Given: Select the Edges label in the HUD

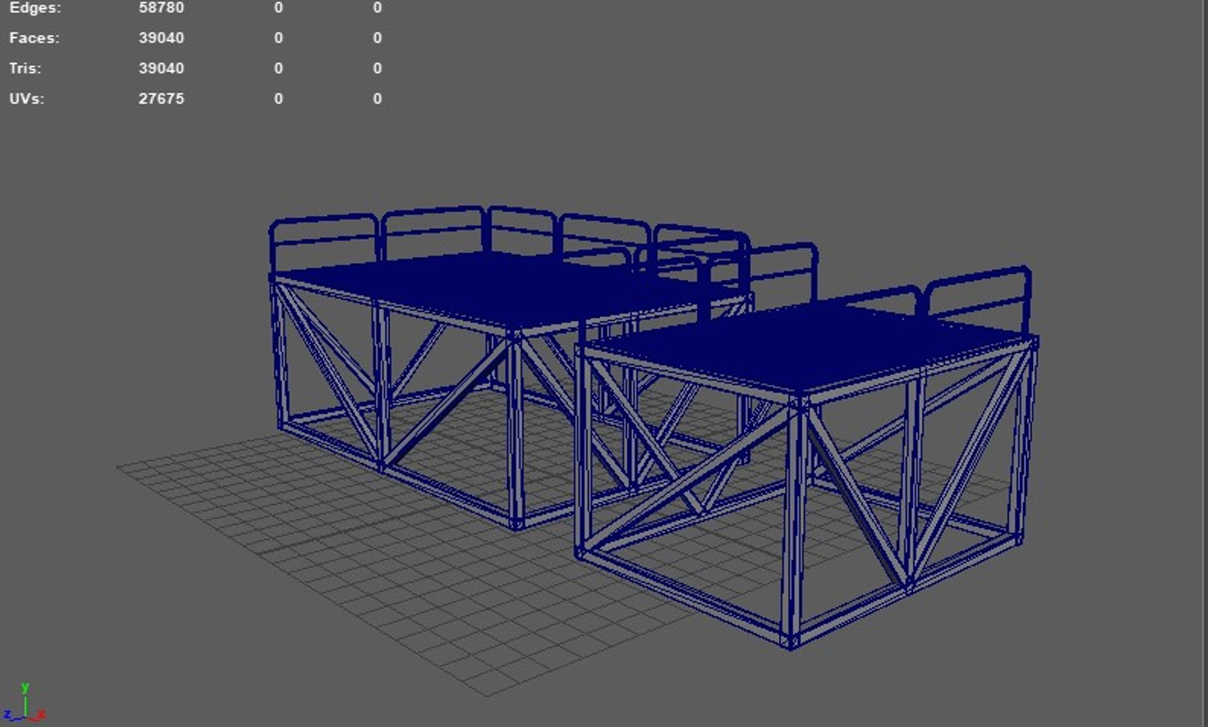Looking at the screenshot, I should pos(35,8).
